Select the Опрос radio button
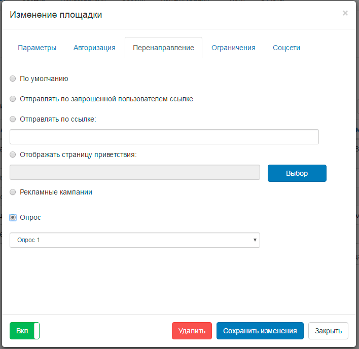359x349 pixels. tap(13, 217)
